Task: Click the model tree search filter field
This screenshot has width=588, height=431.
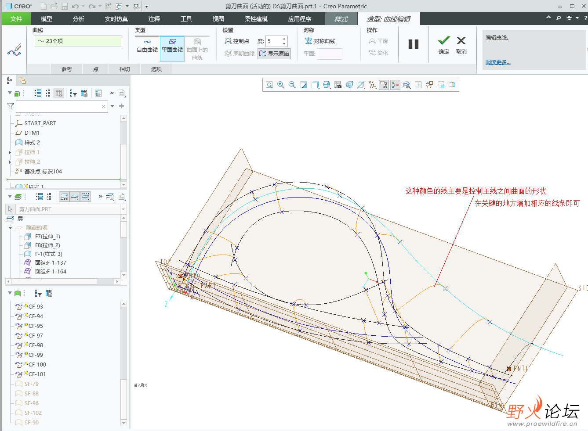Action: pos(62,106)
